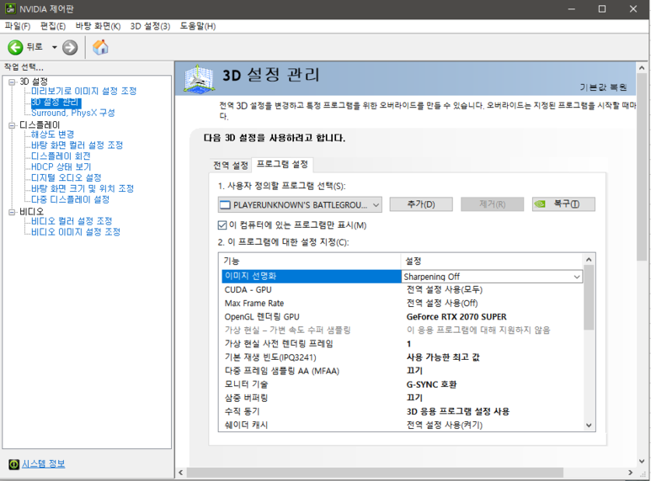
Task: Open 3D 설정(3) menu
Action: [x=150, y=26]
